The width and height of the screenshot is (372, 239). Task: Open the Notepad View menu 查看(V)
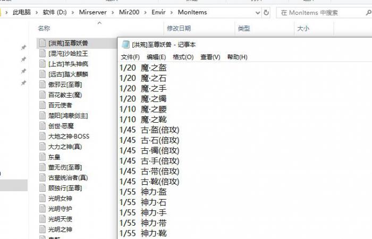pos(210,57)
